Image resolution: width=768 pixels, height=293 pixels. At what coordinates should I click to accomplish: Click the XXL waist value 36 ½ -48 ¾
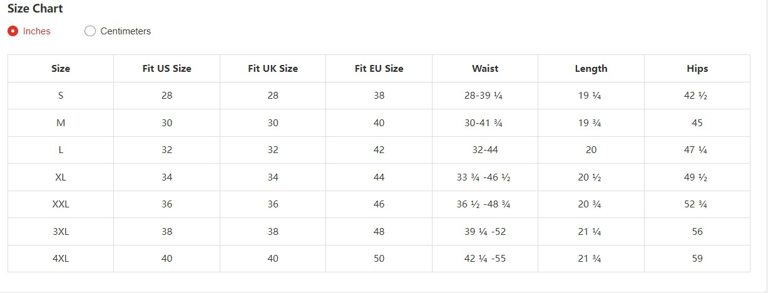coord(484,204)
